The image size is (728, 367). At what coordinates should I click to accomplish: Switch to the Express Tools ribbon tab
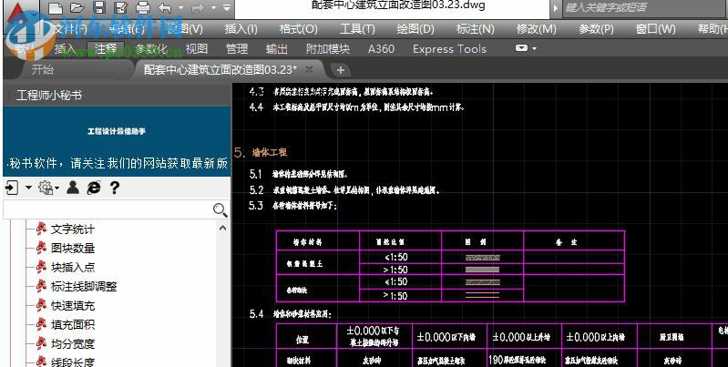449,49
